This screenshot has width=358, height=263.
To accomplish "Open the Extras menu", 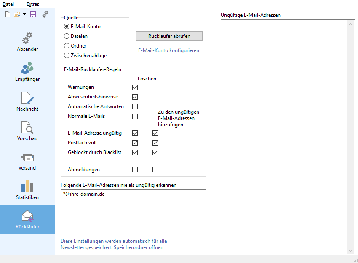I will (32, 4).
